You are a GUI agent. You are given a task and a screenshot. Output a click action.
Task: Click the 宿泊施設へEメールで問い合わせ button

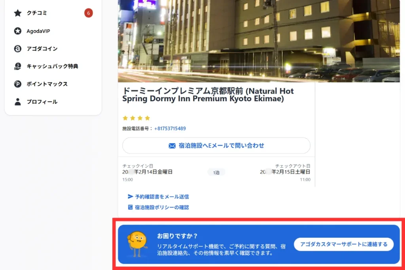click(x=216, y=145)
